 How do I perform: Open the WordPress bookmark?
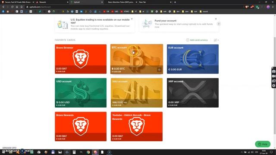pos(72,12)
